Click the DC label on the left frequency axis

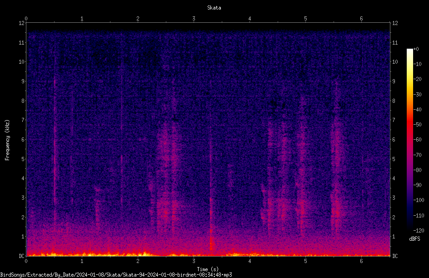coord(21,256)
